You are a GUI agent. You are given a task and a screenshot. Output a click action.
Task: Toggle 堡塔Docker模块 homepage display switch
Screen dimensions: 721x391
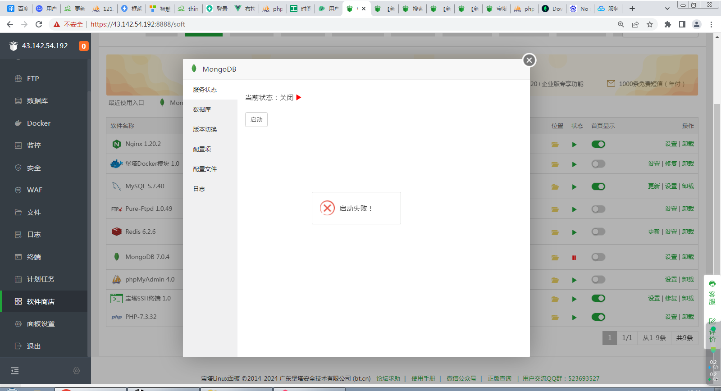pyautogui.click(x=598, y=164)
